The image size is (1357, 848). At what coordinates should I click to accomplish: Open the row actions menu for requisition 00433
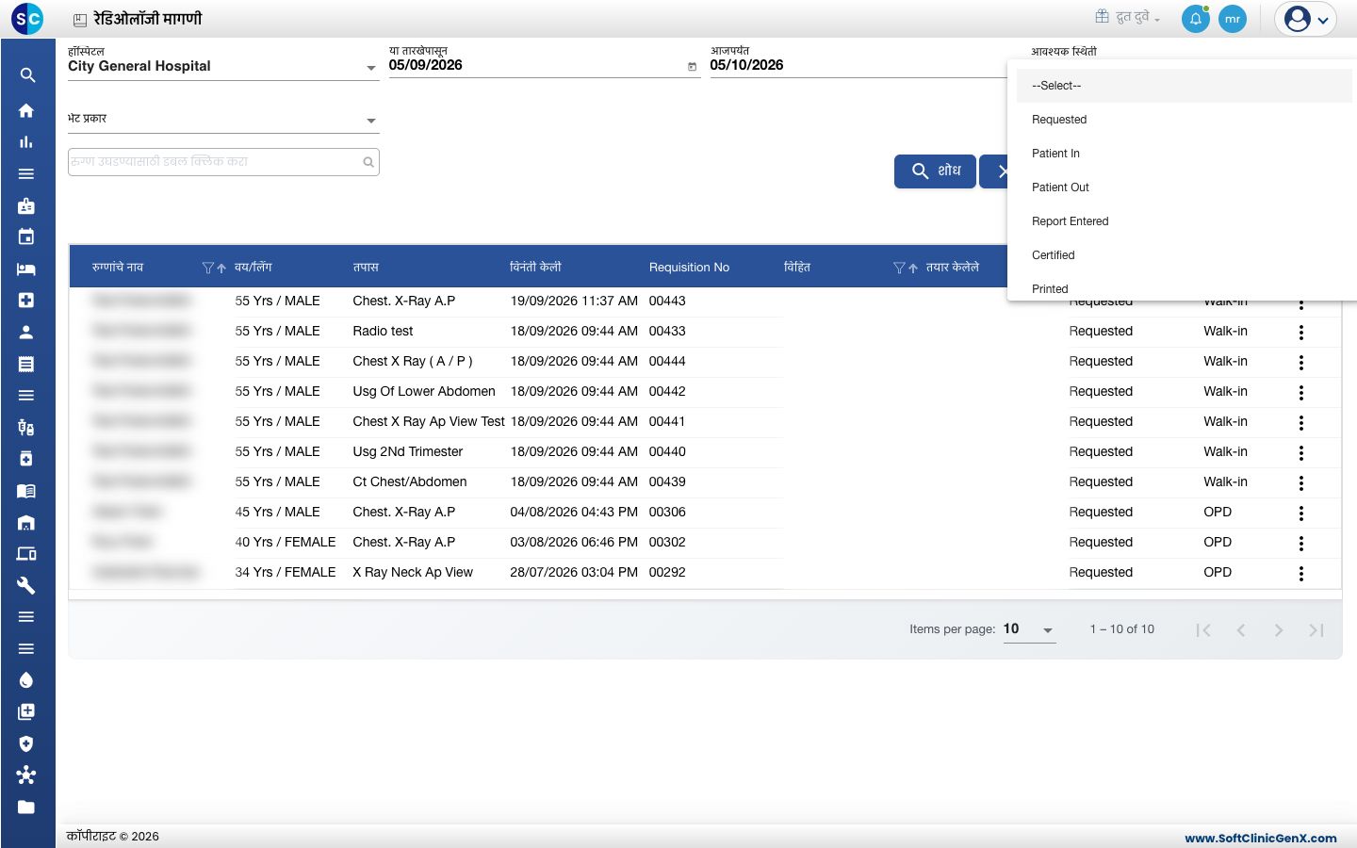coord(1301,332)
